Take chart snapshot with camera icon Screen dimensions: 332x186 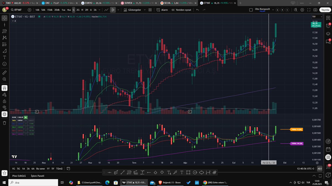point(315,10)
